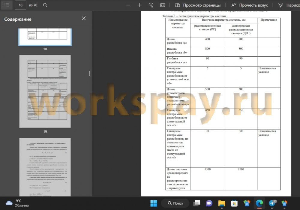Open the Windows Start menu

[x=154, y=203]
